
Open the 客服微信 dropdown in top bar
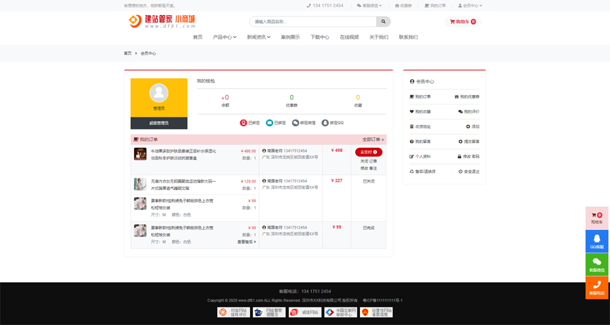[x=369, y=5]
